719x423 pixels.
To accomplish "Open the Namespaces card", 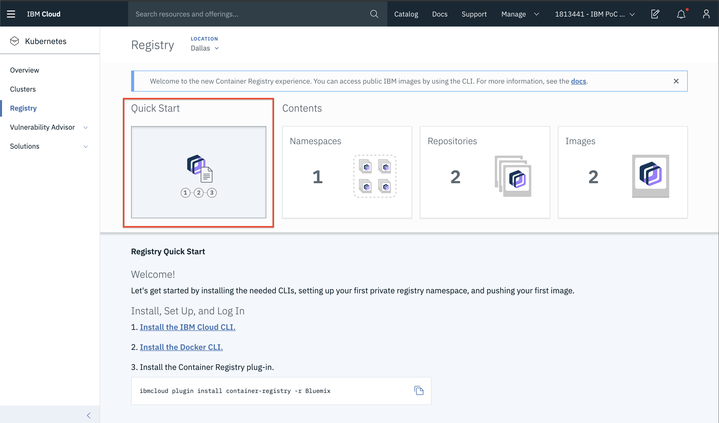I will coord(347,172).
